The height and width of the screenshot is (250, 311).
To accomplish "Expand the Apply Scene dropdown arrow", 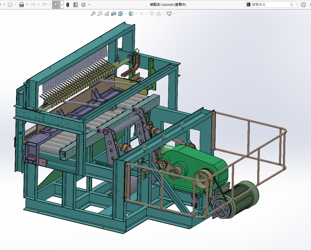I will coord(164,14).
